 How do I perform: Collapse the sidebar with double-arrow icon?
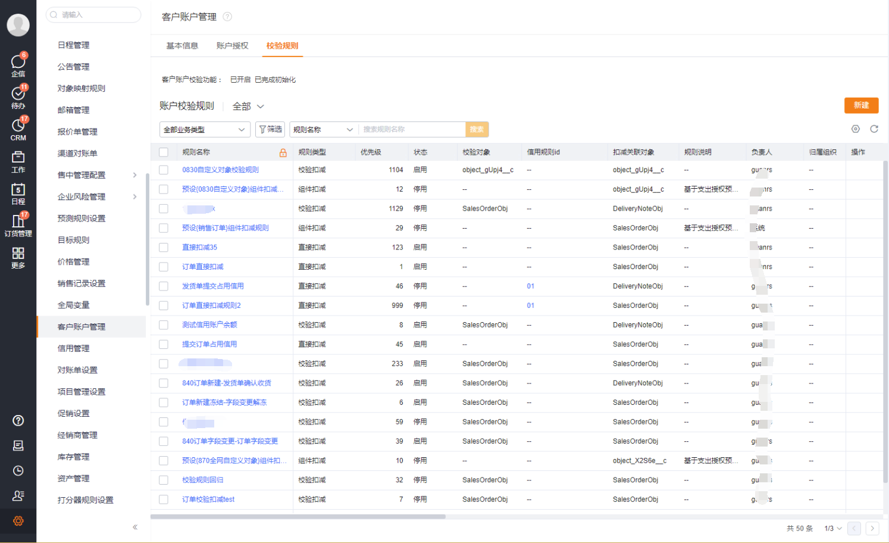(x=135, y=527)
